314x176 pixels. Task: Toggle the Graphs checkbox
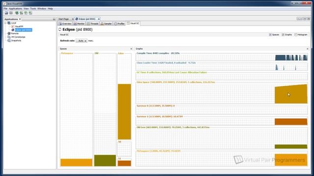pyautogui.click(x=283, y=35)
